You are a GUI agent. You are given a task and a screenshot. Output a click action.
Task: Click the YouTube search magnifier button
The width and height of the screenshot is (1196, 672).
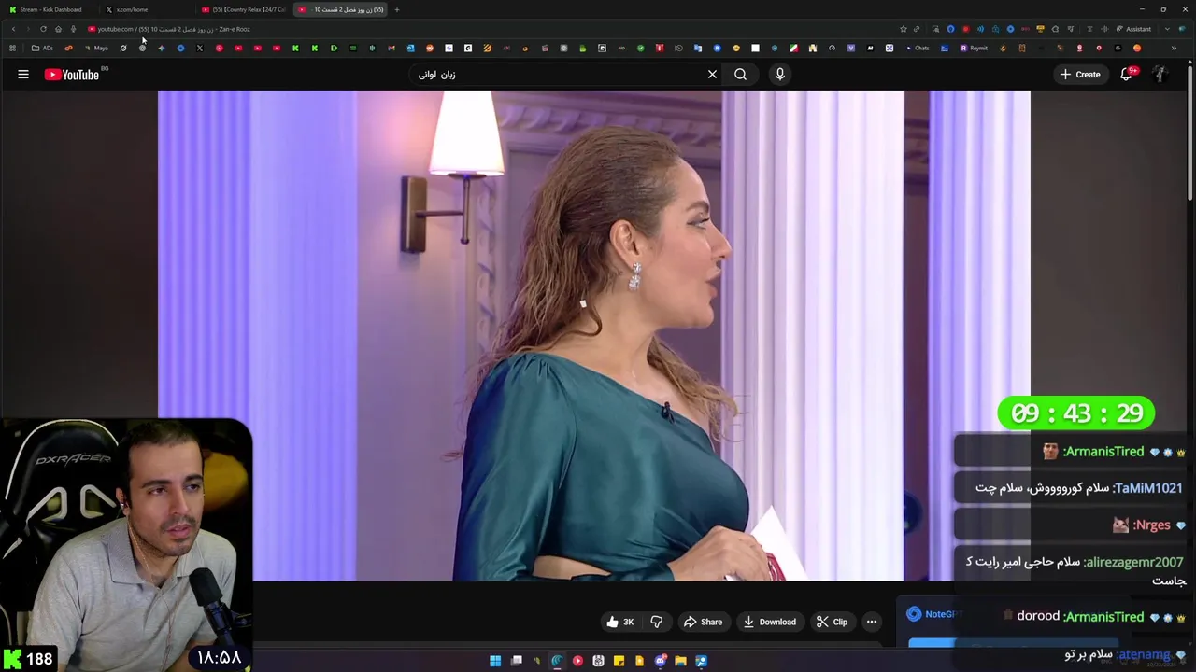[740, 75]
